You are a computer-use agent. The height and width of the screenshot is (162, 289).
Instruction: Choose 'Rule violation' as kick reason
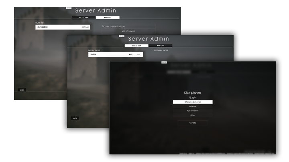pyautogui.click(x=193, y=111)
